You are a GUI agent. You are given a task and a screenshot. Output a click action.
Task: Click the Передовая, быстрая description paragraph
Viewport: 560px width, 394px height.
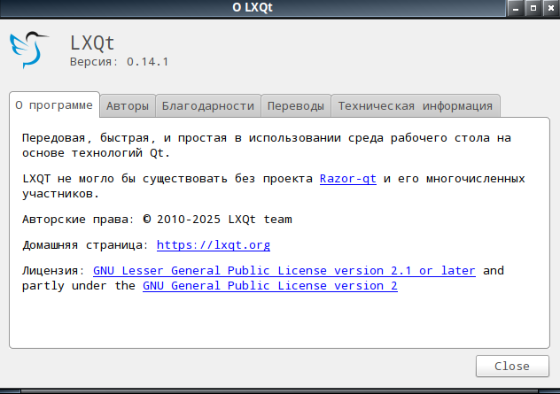click(x=267, y=145)
